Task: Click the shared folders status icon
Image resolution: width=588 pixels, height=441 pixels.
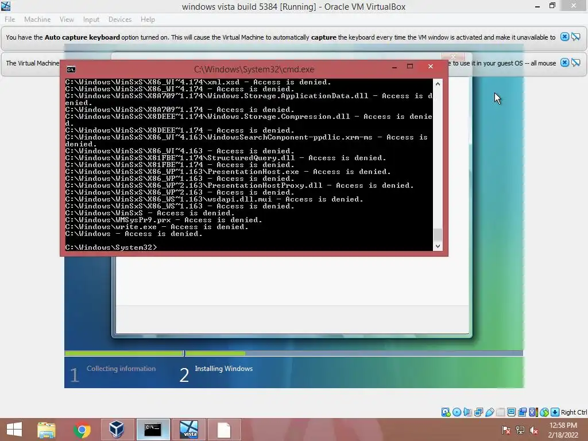Action: (x=500, y=412)
